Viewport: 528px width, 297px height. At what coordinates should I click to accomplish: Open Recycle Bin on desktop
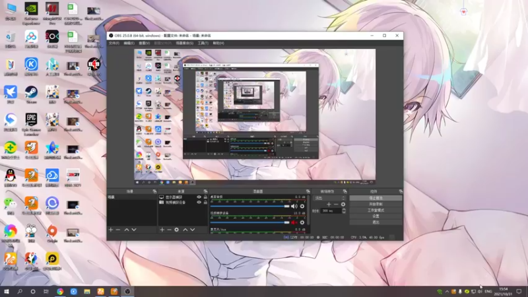tap(11, 39)
